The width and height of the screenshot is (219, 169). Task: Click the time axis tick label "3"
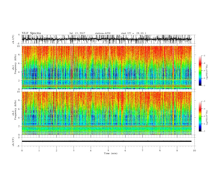click(74, 150)
